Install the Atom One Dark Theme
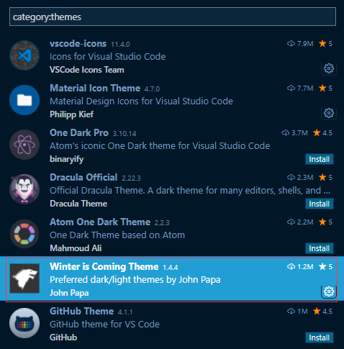Image resolution: width=344 pixels, height=349 pixels. click(320, 248)
